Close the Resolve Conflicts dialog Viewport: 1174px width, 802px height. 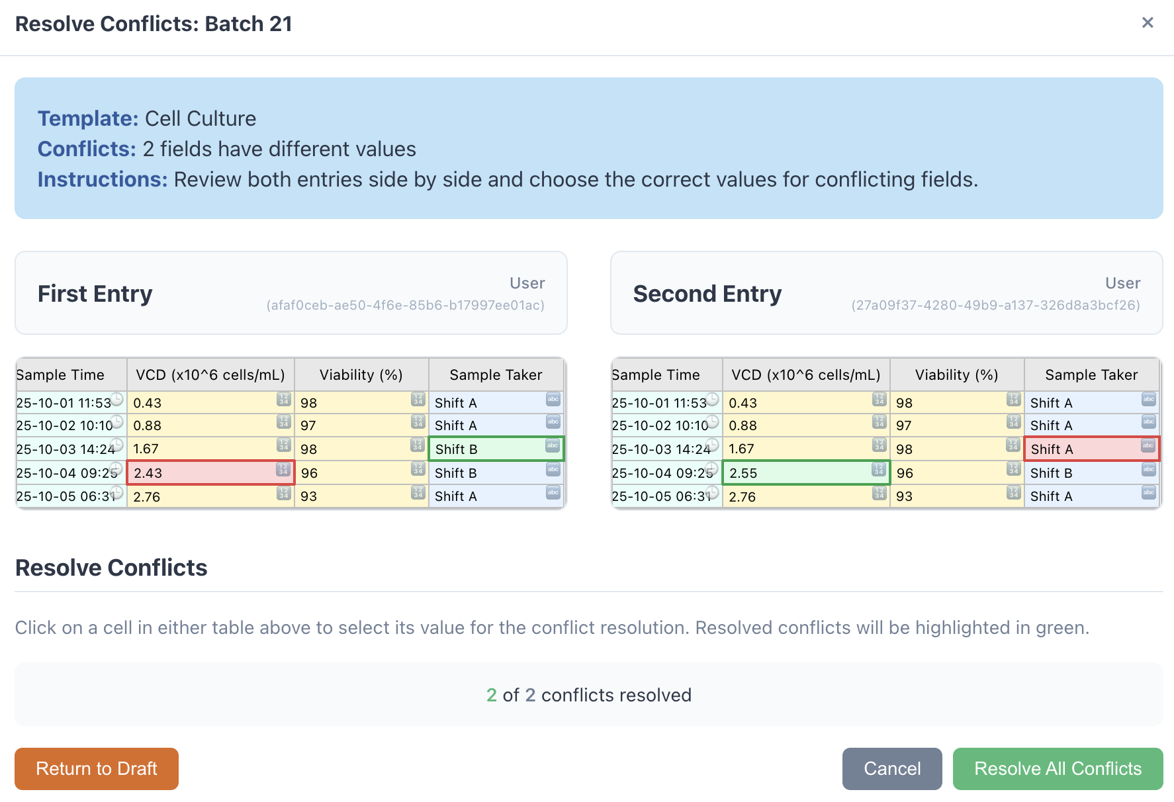(x=1147, y=22)
